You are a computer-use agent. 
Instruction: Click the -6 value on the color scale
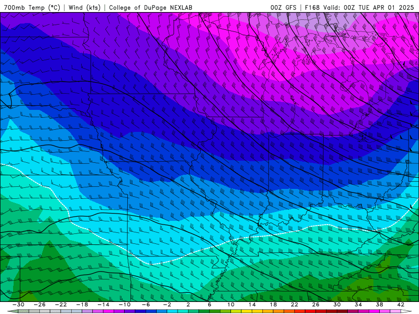point(146,305)
